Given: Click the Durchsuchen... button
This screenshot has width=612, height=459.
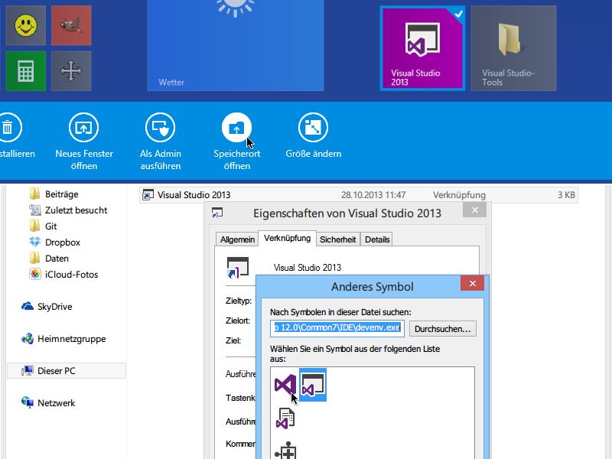Looking at the screenshot, I should coord(443,329).
